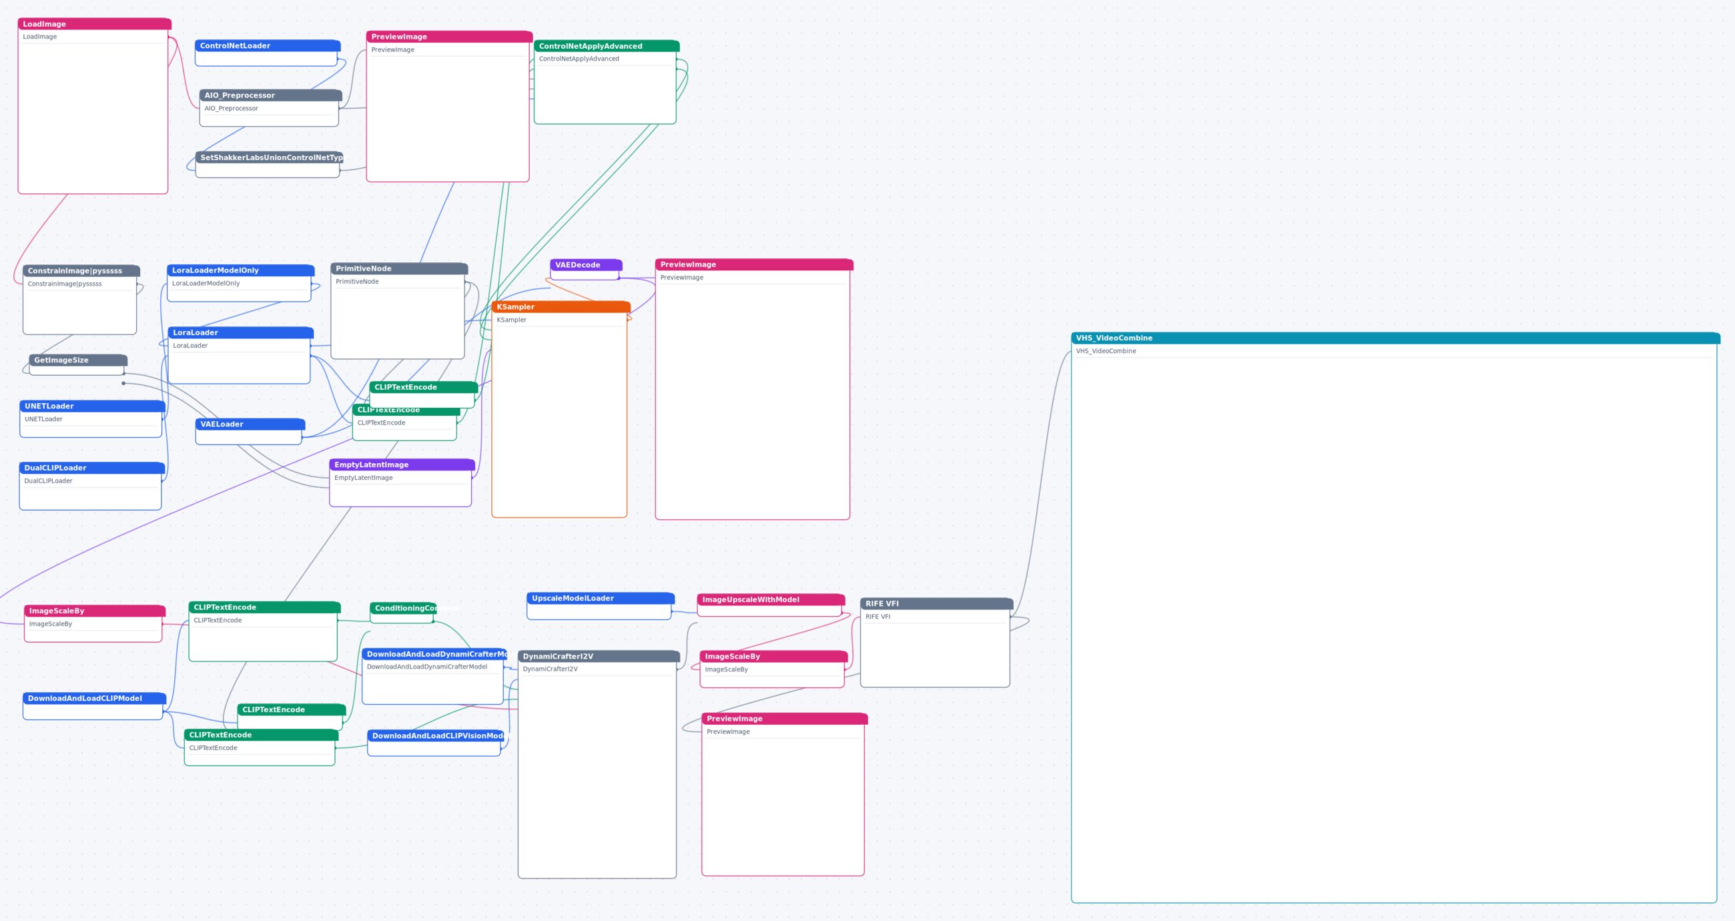Click the ImageUpscaleWithModel node title bar
Image resolution: width=1735 pixels, height=921 pixels.
pos(771,599)
